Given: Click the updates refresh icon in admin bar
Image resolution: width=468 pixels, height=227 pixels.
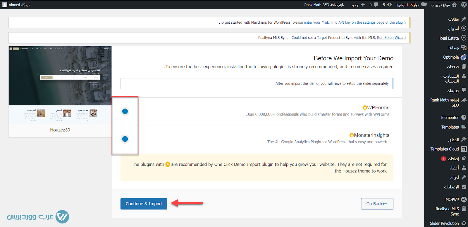Looking at the screenshot, I should point(389,5).
